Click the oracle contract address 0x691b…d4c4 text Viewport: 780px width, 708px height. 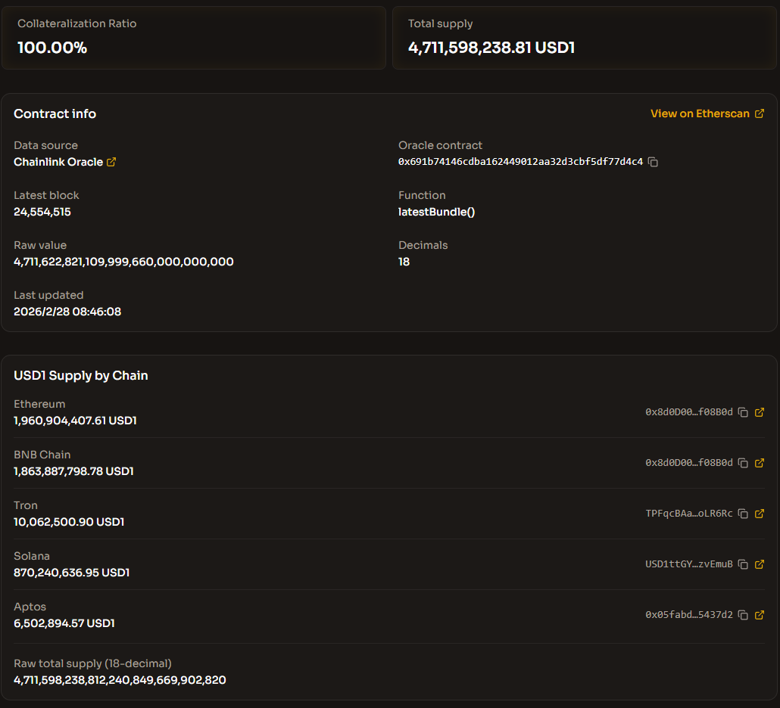pos(520,162)
